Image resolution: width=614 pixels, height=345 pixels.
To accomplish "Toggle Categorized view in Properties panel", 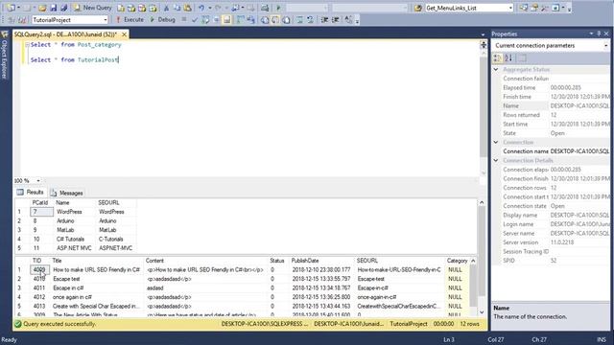I will pos(498,57).
